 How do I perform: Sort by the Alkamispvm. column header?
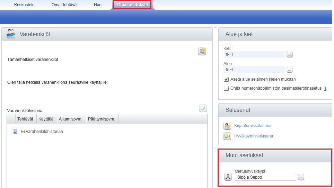click(71, 119)
